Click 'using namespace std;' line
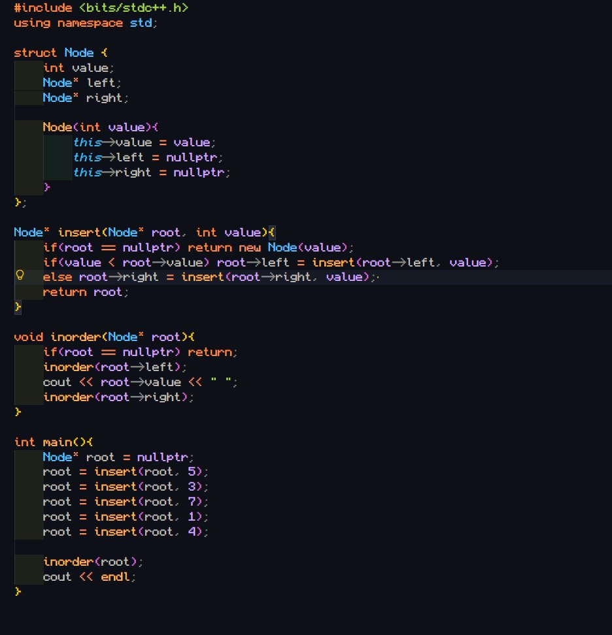The image size is (612, 635). click(x=85, y=23)
